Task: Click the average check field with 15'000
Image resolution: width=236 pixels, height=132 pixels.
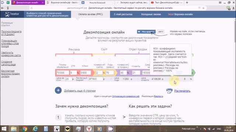Action: click(x=146, y=73)
